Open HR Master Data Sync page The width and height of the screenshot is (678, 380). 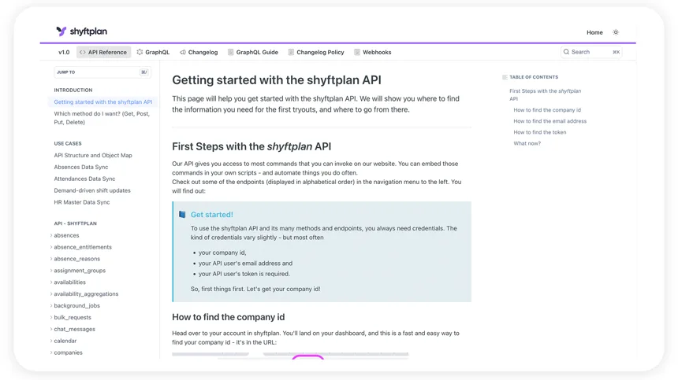[82, 202]
